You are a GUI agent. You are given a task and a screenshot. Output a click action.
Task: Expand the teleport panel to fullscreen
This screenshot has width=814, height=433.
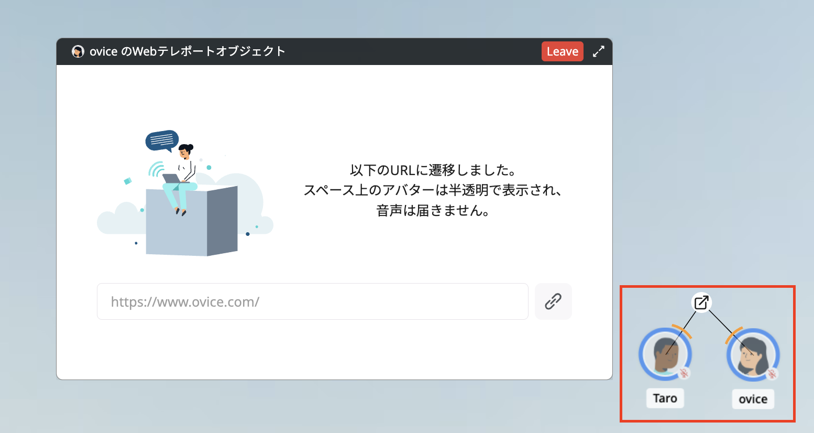point(599,51)
